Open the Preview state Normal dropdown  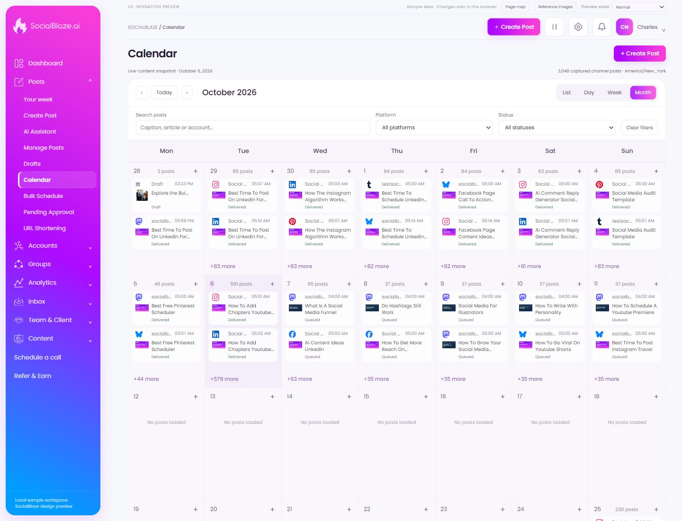tap(639, 7)
